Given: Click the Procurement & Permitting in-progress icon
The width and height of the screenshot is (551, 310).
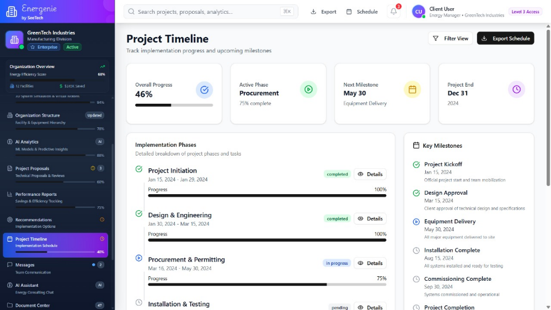Looking at the screenshot, I should pyautogui.click(x=139, y=258).
